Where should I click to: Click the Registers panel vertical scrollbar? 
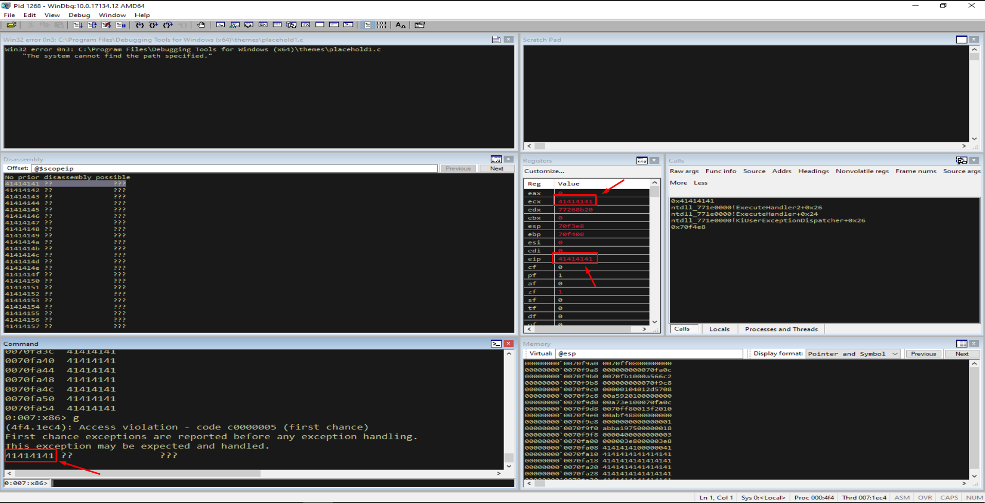click(x=655, y=252)
